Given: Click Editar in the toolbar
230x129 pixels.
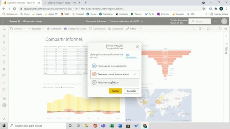Looking at the screenshot, I should [131, 29].
